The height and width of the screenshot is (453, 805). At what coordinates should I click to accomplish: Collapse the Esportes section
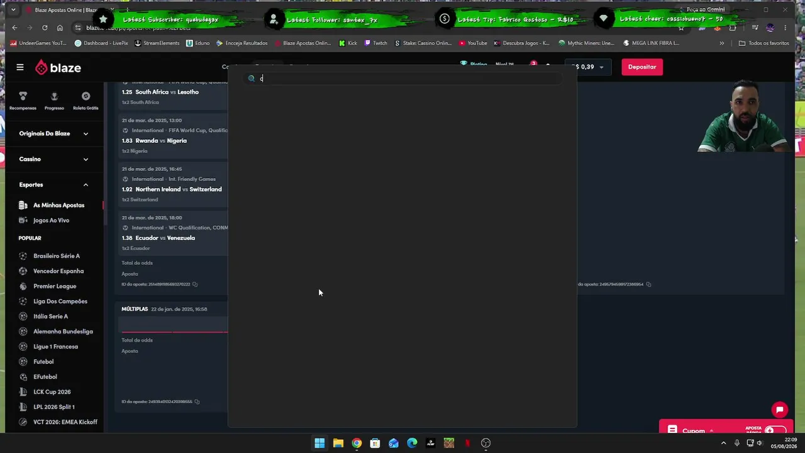(x=53, y=185)
